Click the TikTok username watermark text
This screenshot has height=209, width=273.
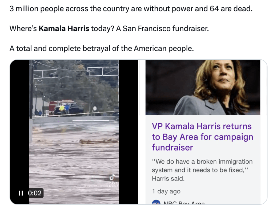pyautogui.click(x=101, y=186)
